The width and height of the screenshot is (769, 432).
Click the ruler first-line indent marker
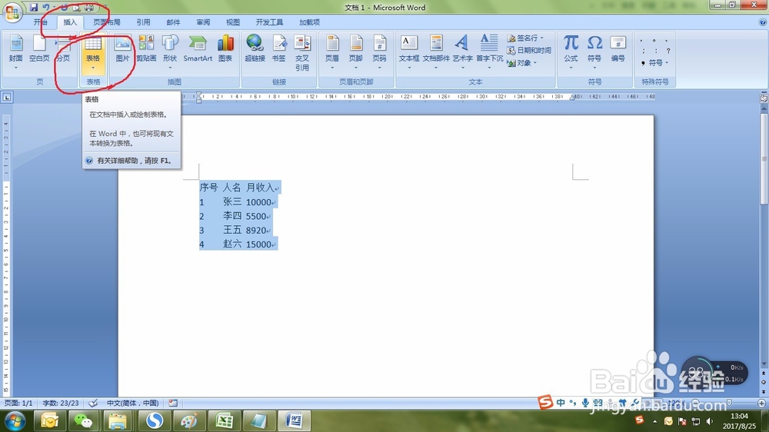pyautogui.click(x=198, y=94)
